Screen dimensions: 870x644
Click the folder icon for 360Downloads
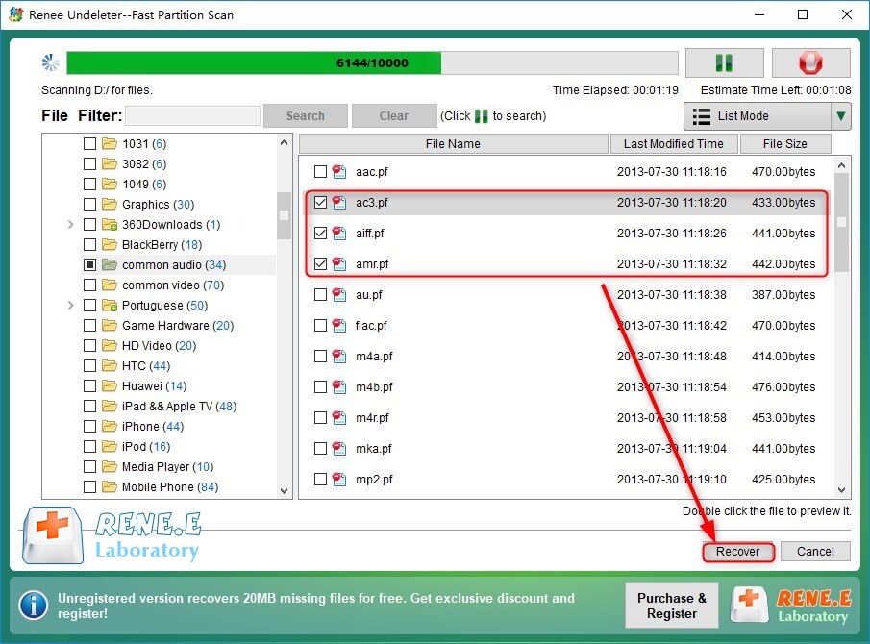[110, 225]
